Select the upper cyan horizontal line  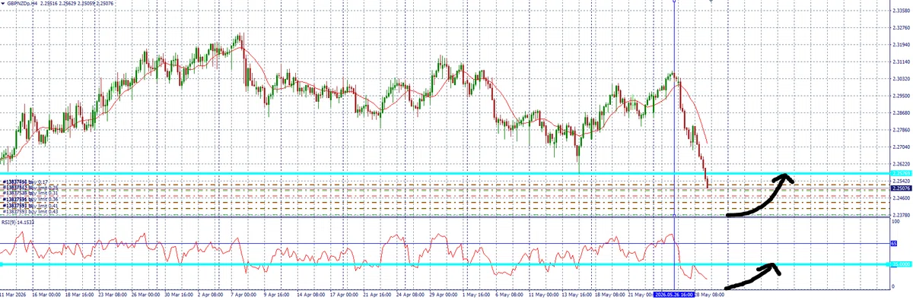[444, 174]
